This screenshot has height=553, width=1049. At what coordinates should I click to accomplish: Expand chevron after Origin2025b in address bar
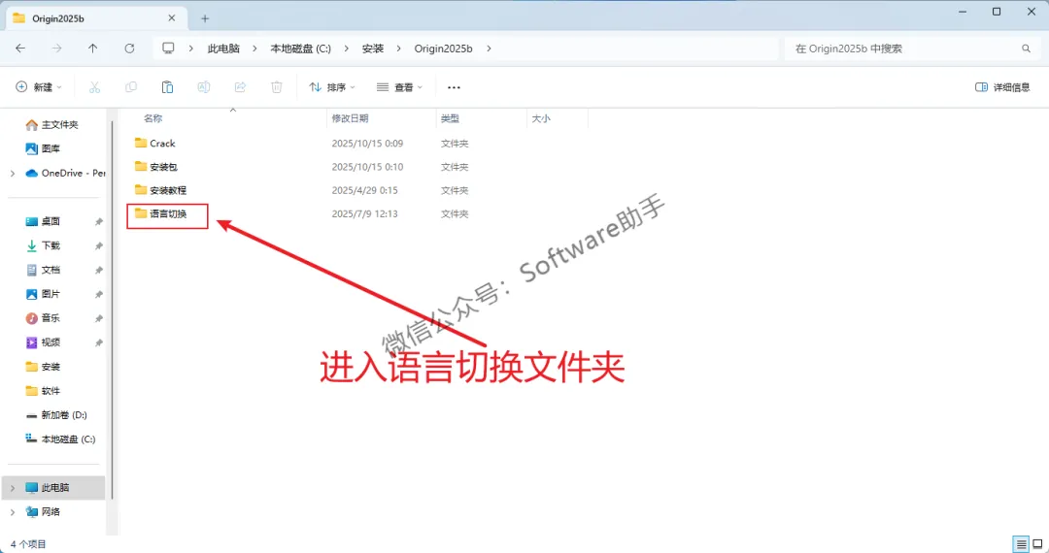tap(489, 49)
